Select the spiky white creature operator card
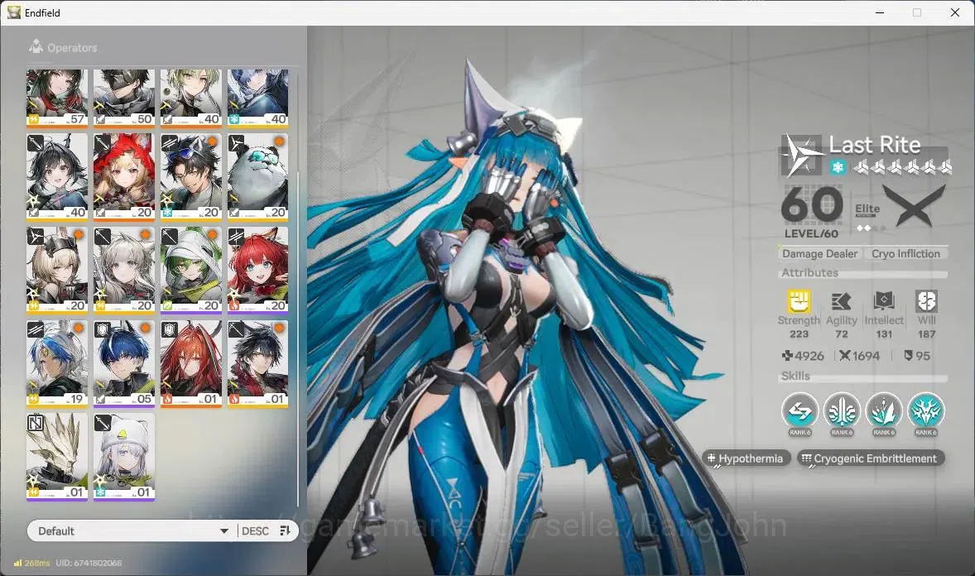This screenshot has height=576, width=975. [56, 457]
